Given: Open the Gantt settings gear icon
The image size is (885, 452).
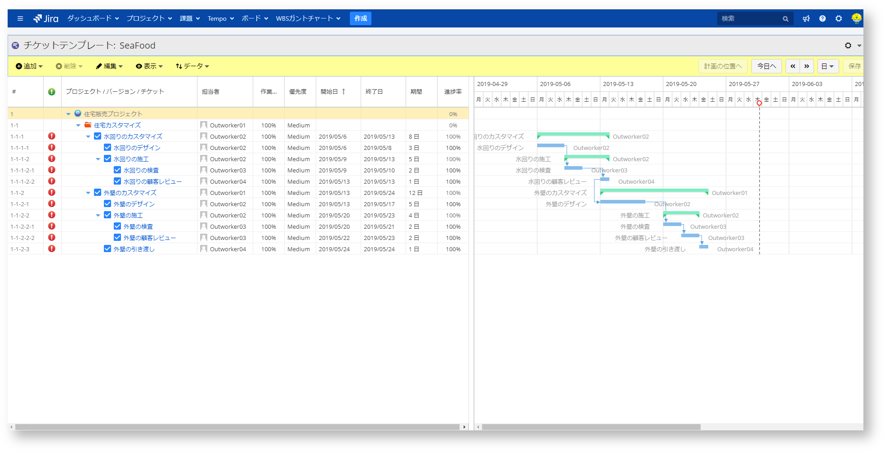Looking at the screenshot, I should coord(848,45).
